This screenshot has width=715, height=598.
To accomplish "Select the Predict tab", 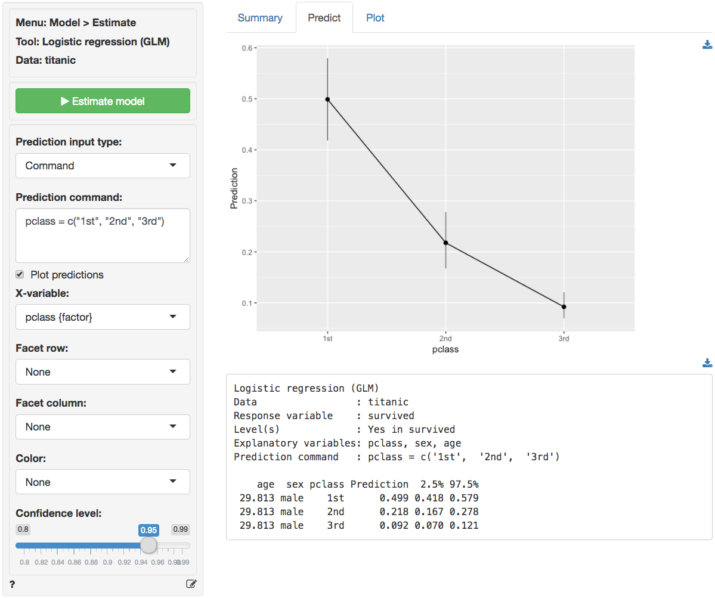I will coord(324,18).
